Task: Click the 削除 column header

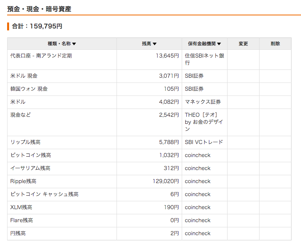Action: (275, 44)
